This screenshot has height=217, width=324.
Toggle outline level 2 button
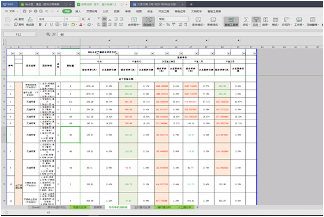[4, 43]
